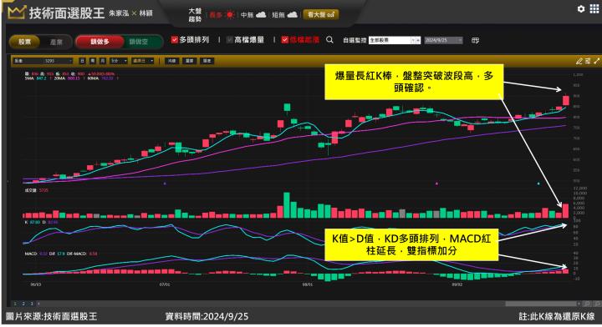
Task: Select the 鎖做多 long toggle
Action: point(99,42)
